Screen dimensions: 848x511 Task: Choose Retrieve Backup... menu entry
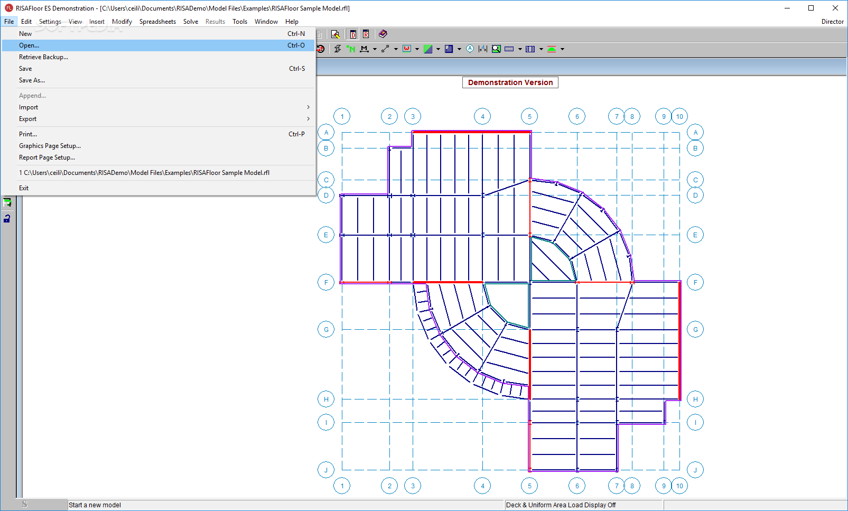click(x=159, y=57)
